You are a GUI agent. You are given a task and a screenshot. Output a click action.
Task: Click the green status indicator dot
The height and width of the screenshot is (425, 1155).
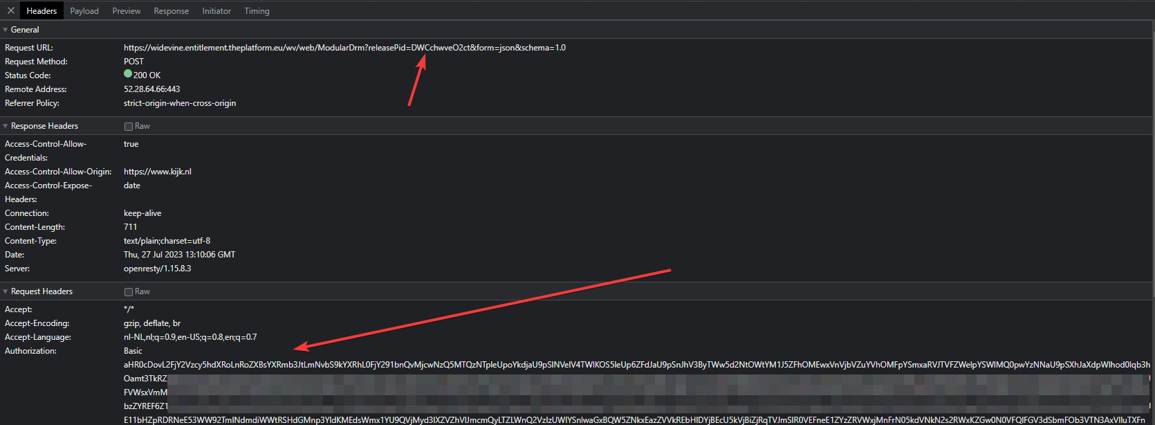[128, 73]
